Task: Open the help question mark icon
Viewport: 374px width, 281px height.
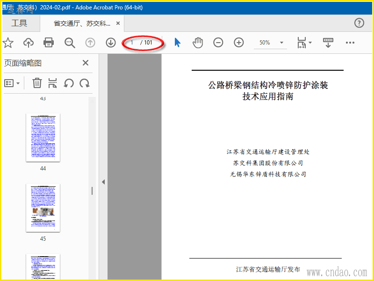Action: tap(359, 23)
